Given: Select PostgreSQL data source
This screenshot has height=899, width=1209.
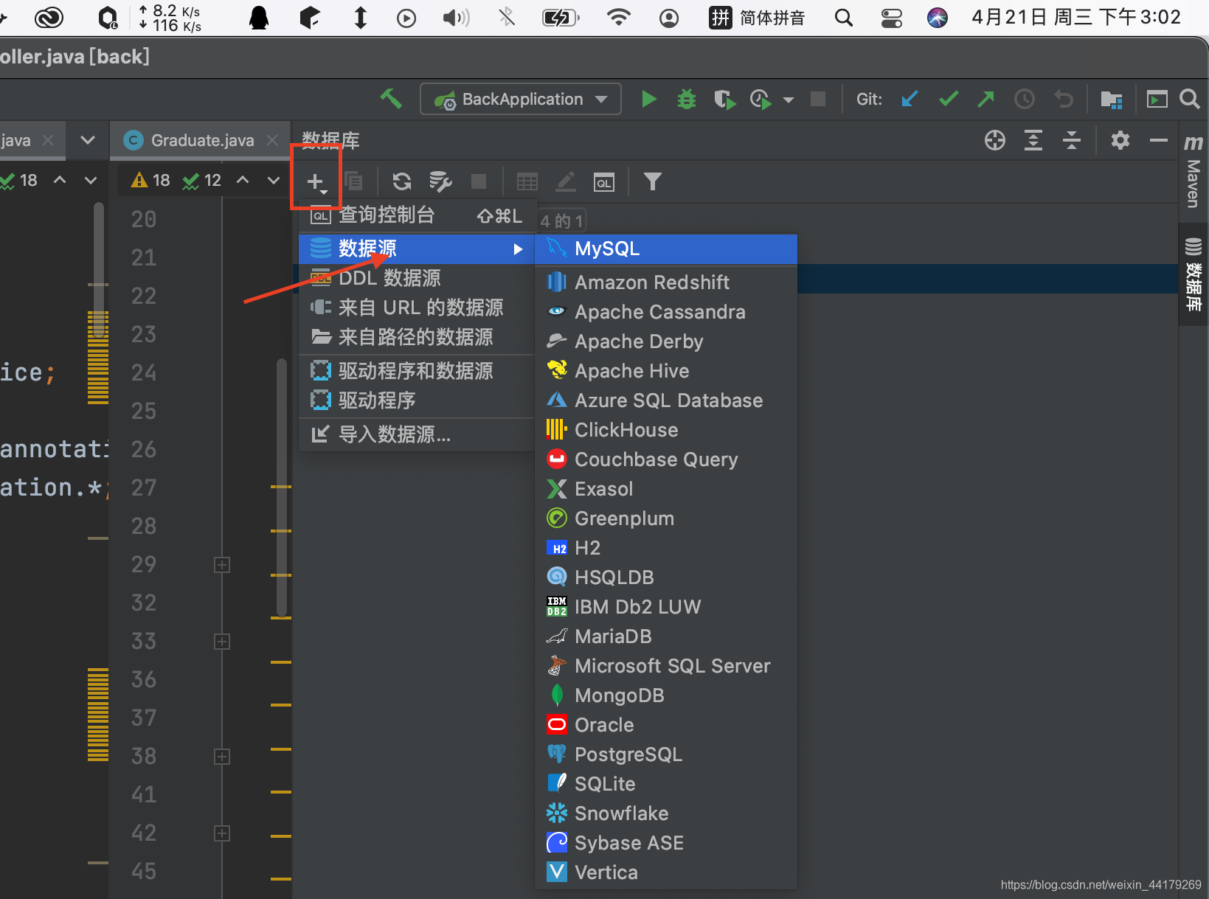Looking at the screenshot, I should 666,754.
